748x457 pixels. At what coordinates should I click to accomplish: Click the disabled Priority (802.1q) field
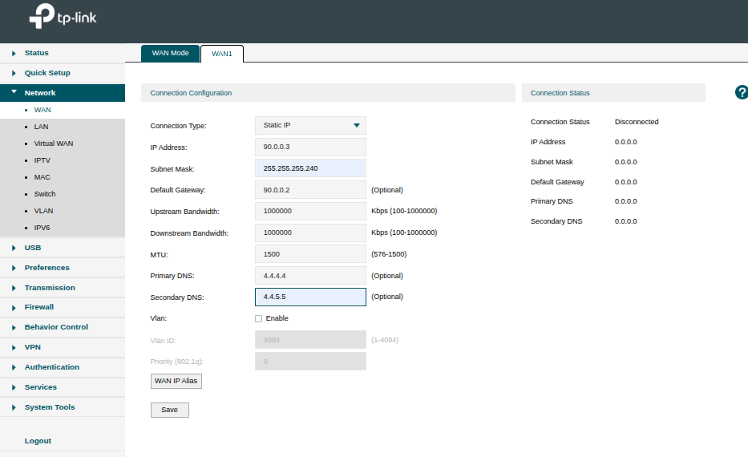(310, 362)
